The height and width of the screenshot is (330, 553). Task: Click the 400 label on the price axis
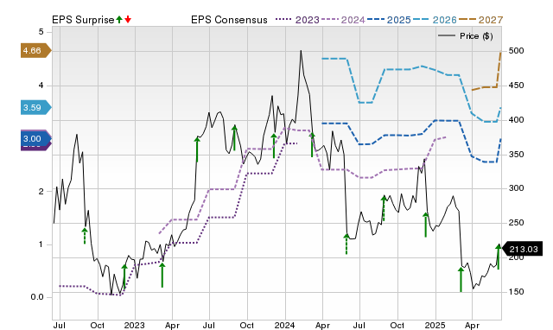(517, 120)
